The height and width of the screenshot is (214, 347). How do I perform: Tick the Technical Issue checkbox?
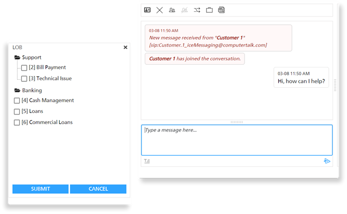tap(24, 79)
